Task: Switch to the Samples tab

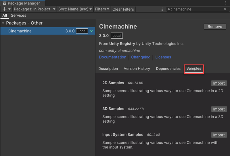Action: 194,69
